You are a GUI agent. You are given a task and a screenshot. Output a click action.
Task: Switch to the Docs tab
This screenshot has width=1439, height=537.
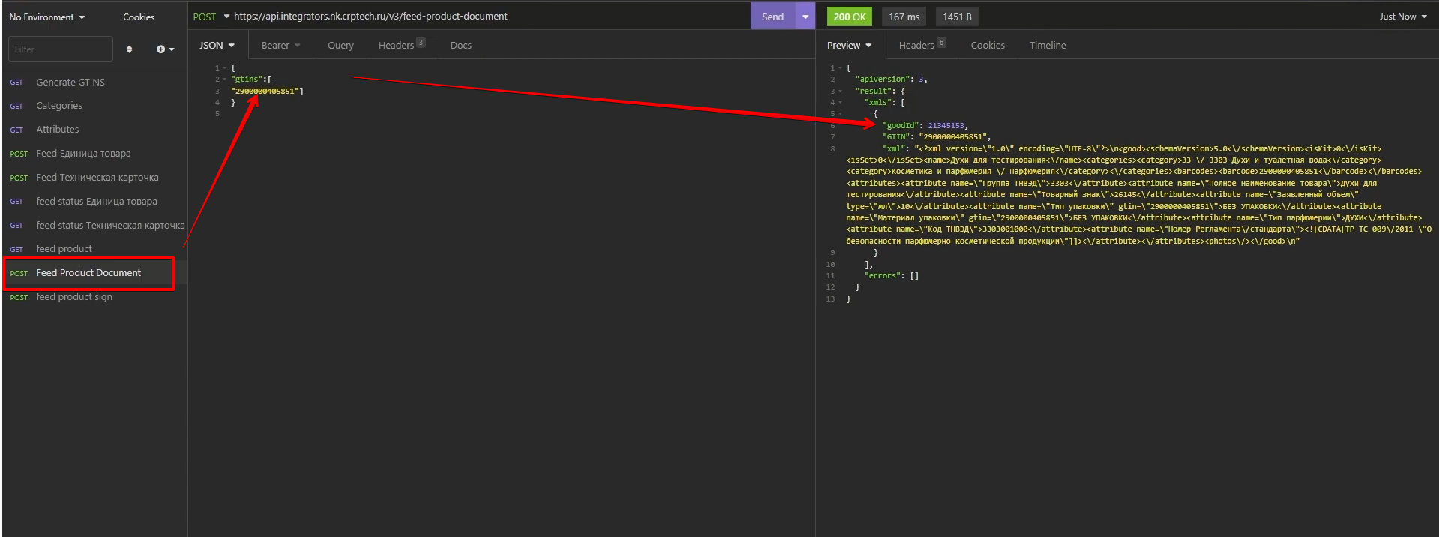[x=460, y=46]
